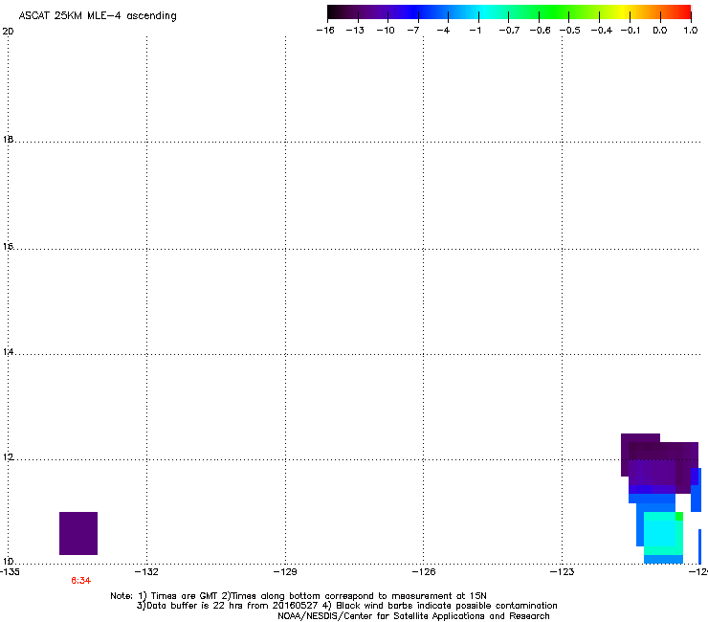Click the colorbar label -0.1
Screen dimensions: 708x622
pos(631,31)
